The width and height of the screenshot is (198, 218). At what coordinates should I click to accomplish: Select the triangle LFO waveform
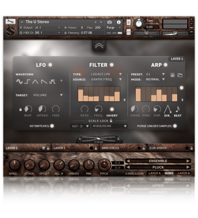click(35, 81)
